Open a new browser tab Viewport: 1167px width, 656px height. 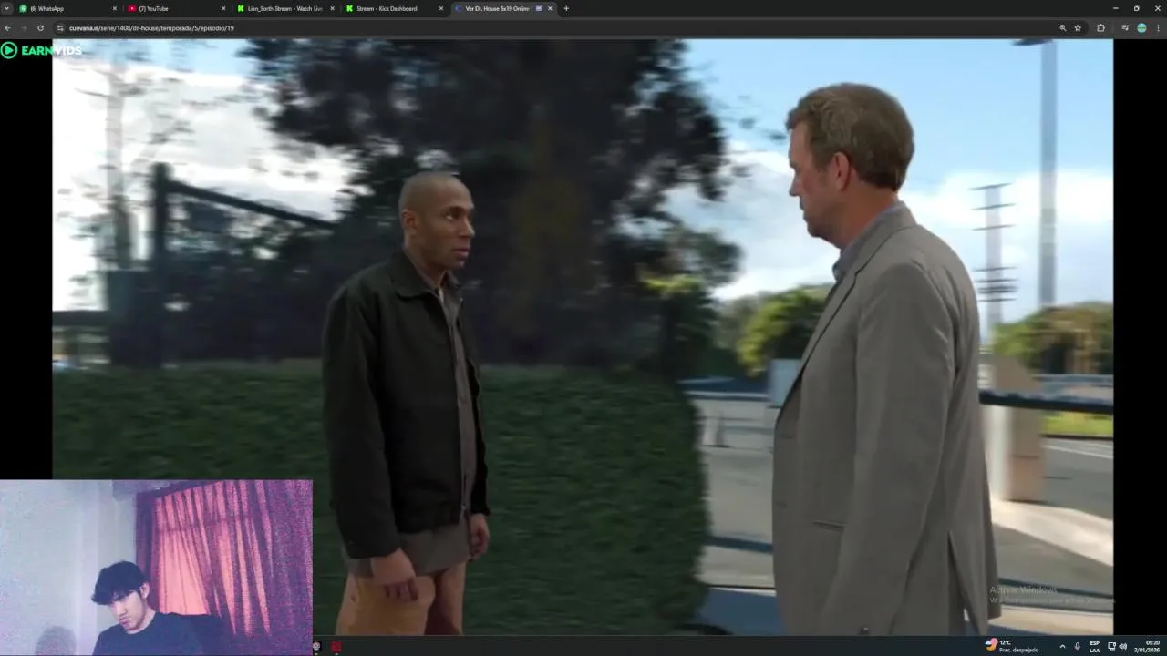click(x=566, y=8)
